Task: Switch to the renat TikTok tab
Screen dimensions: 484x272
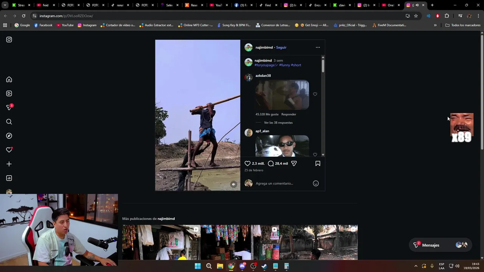Action: (119, 5)
